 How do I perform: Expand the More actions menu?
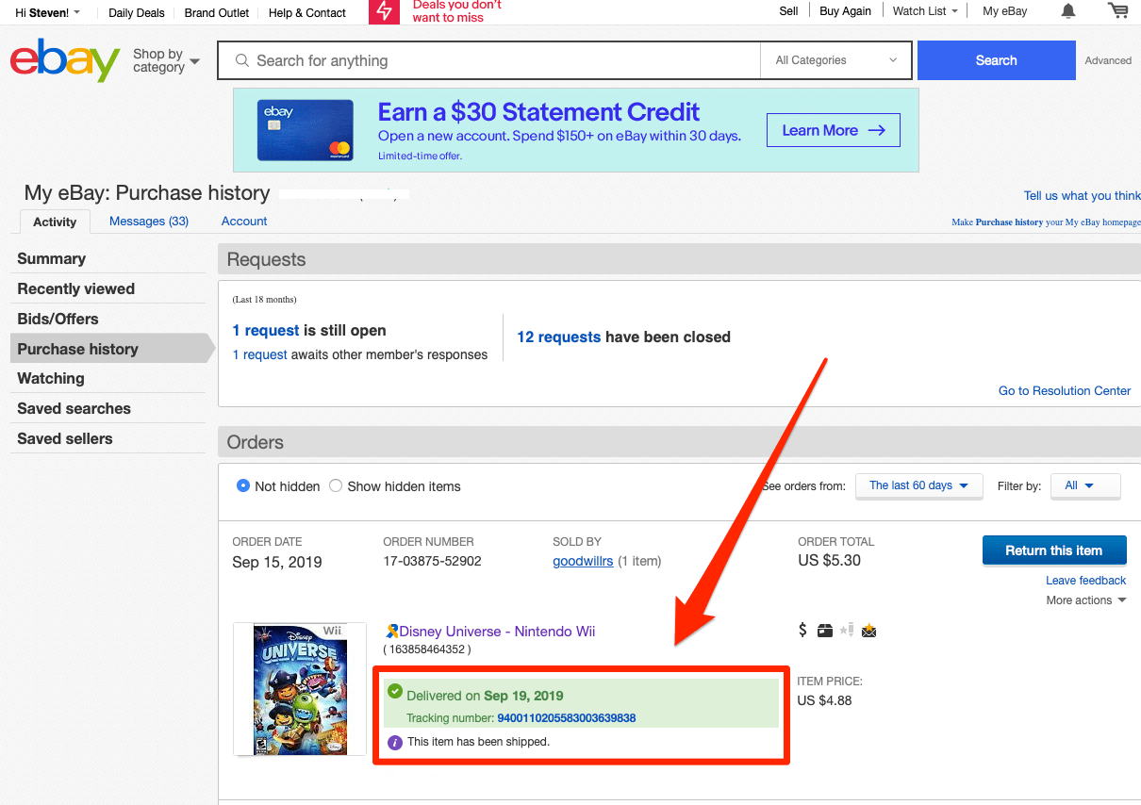[x=1085, y=600]
